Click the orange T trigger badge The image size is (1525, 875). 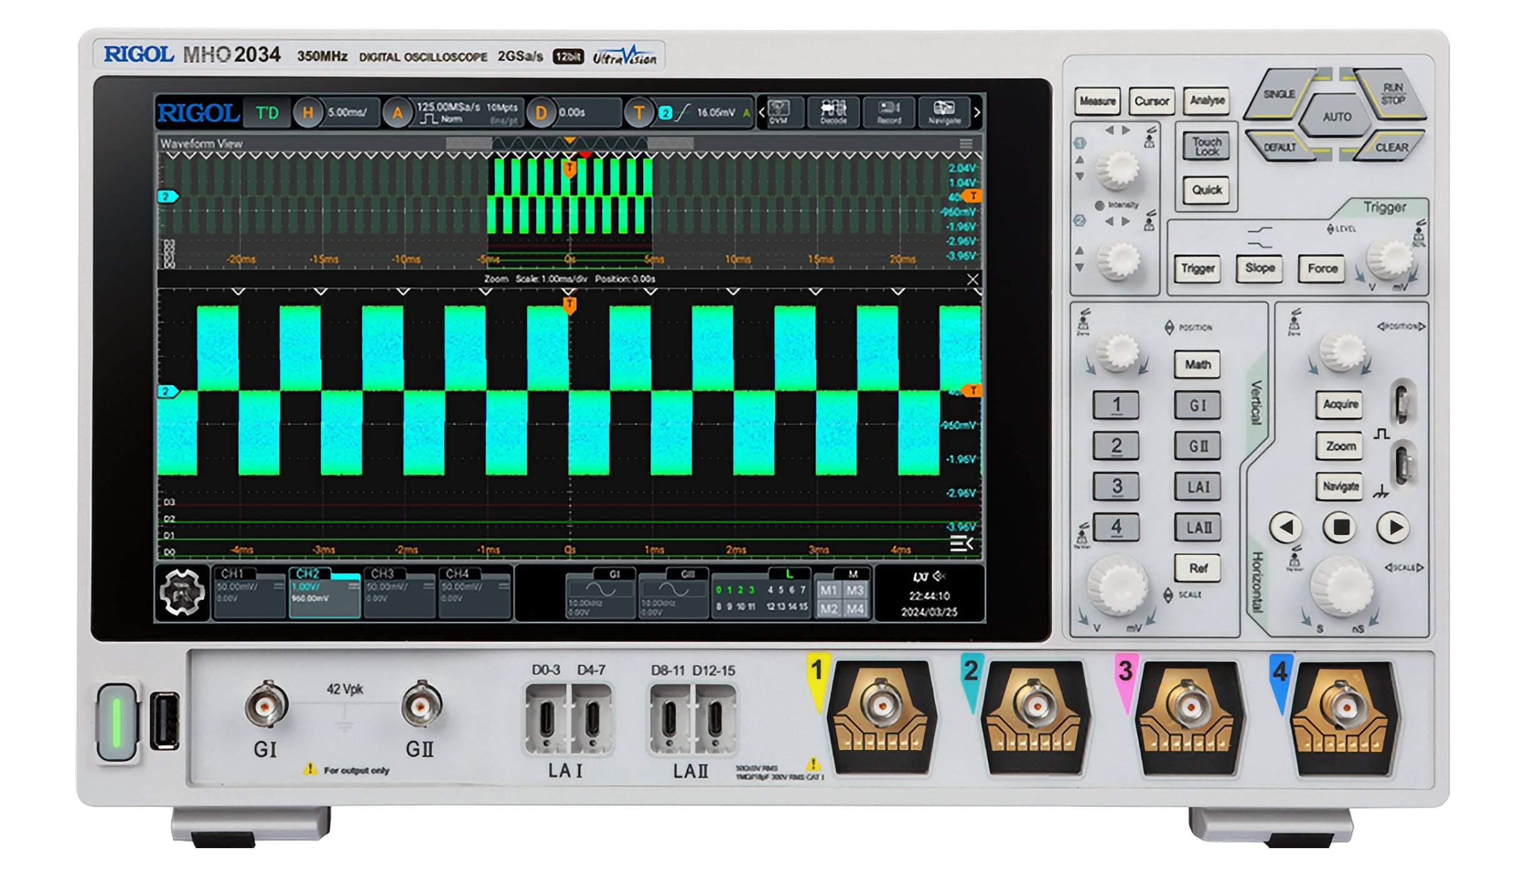pyautogui.click(x=639, y=112)
